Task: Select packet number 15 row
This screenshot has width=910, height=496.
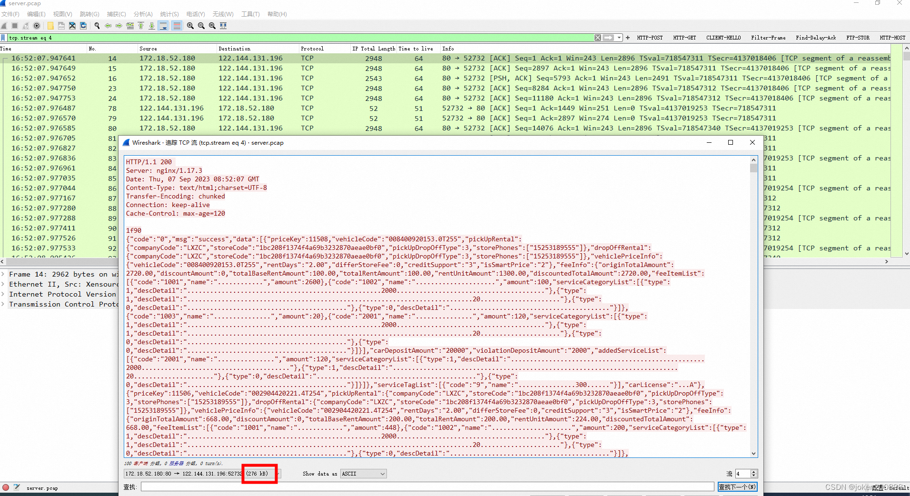Action: (x=445, y=68)
